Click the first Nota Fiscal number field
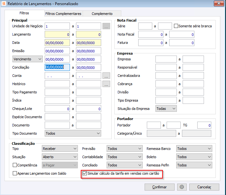The height and width of the screenshot is (195, 226). 151,34
